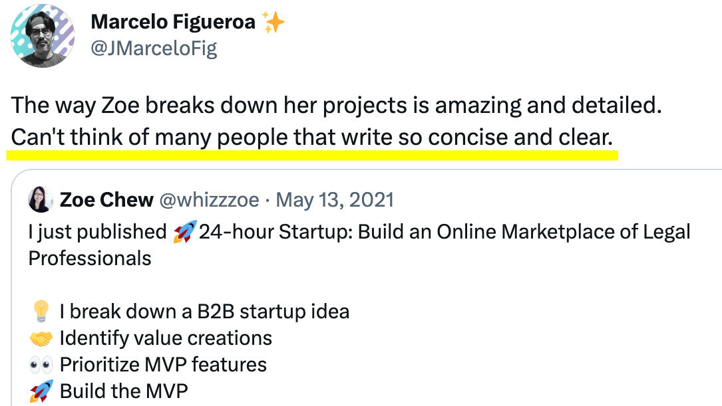Click the text "I break down a B2B startup idea"
722x406 pixels.
pyautogui.click(x=204, y=312)
